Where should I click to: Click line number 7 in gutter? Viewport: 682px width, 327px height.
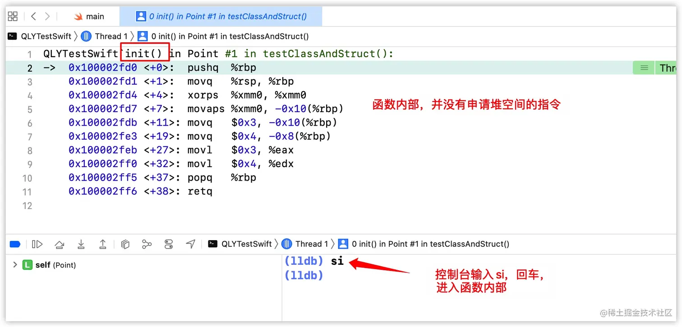click(x=30, y=137)
